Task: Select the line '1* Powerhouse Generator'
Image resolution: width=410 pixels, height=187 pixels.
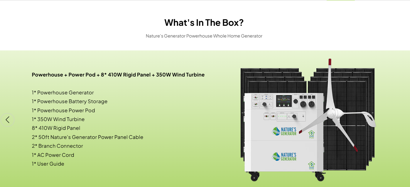Action: pyautogui.click(x=63, y=93)
